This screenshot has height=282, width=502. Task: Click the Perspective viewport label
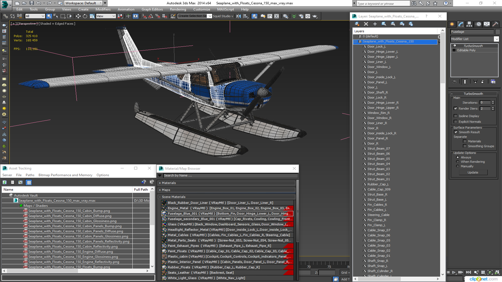[x=27, y=24]
